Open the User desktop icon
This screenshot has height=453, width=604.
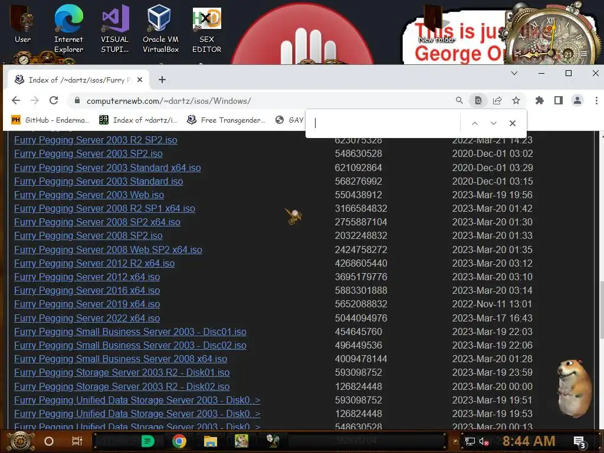point(23,25)
